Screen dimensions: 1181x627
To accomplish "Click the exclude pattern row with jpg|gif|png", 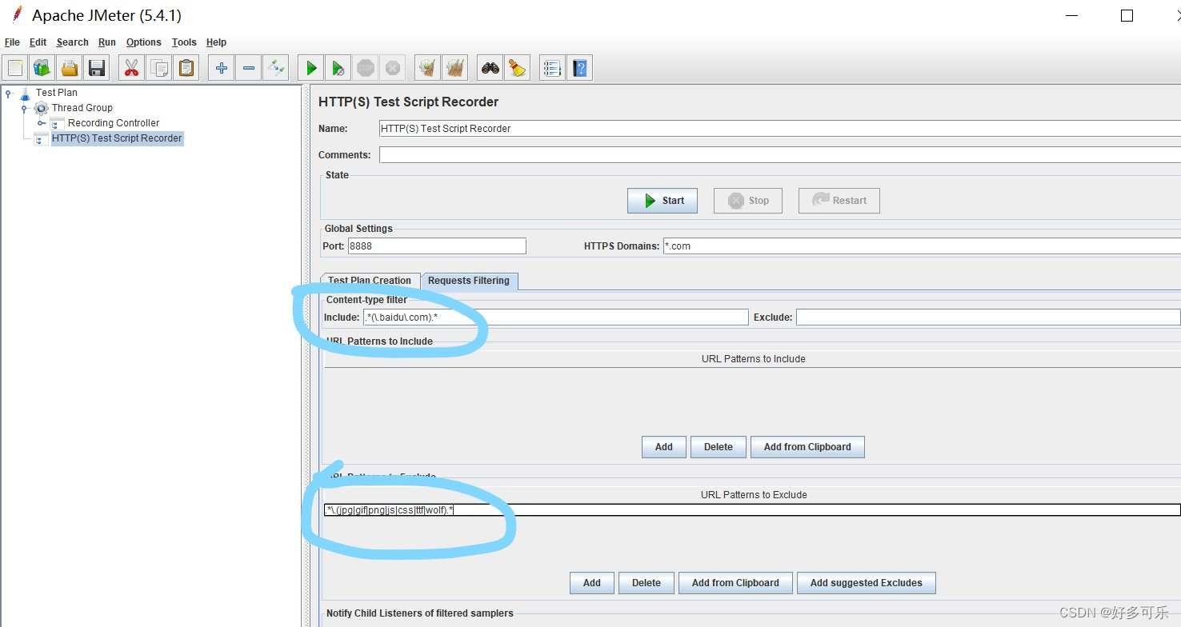I will coord(752,510).
